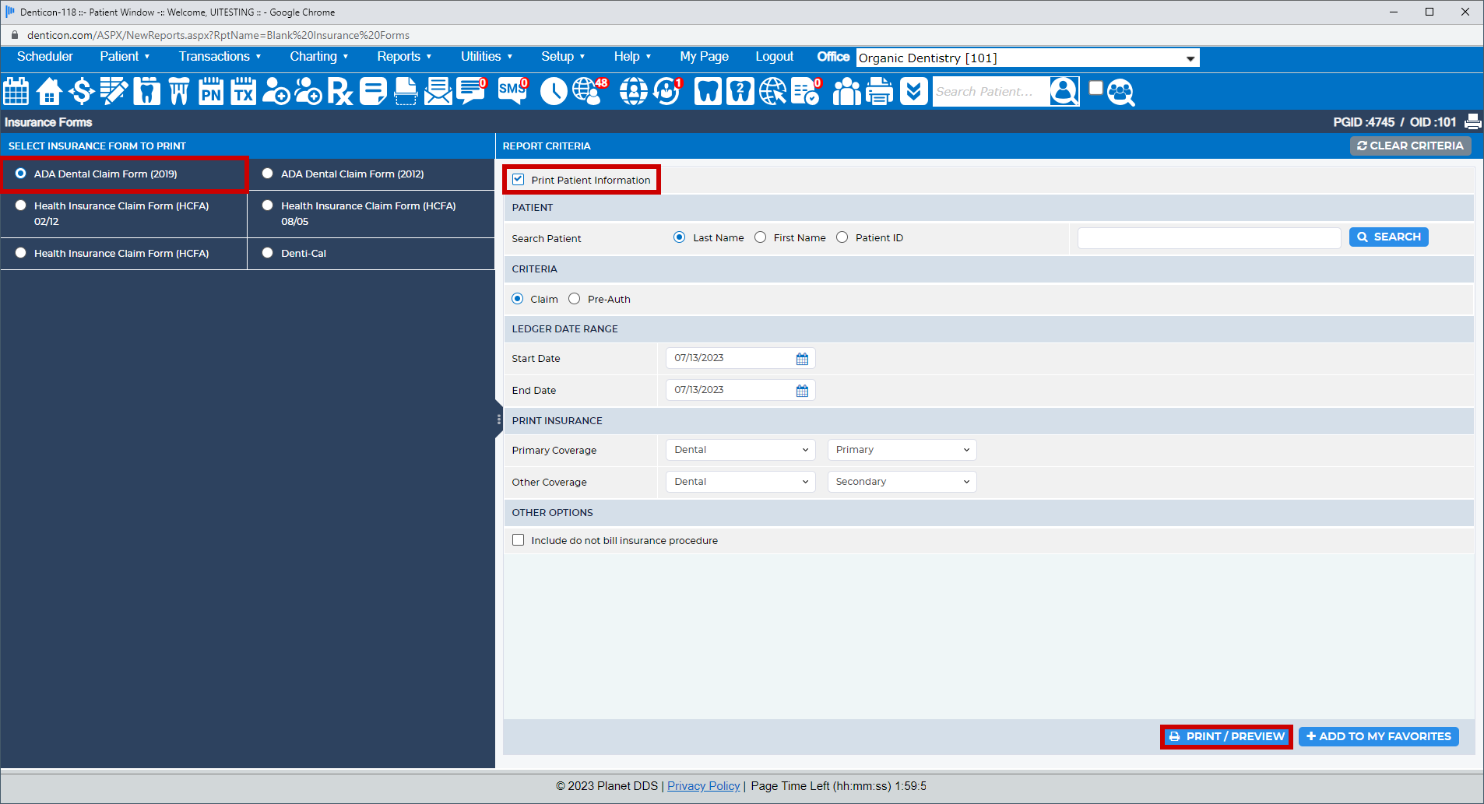Click the add family icon with two people

pos(308,91)
